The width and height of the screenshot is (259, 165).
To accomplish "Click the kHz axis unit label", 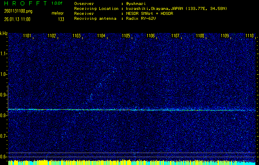I will tap(4, 33).
